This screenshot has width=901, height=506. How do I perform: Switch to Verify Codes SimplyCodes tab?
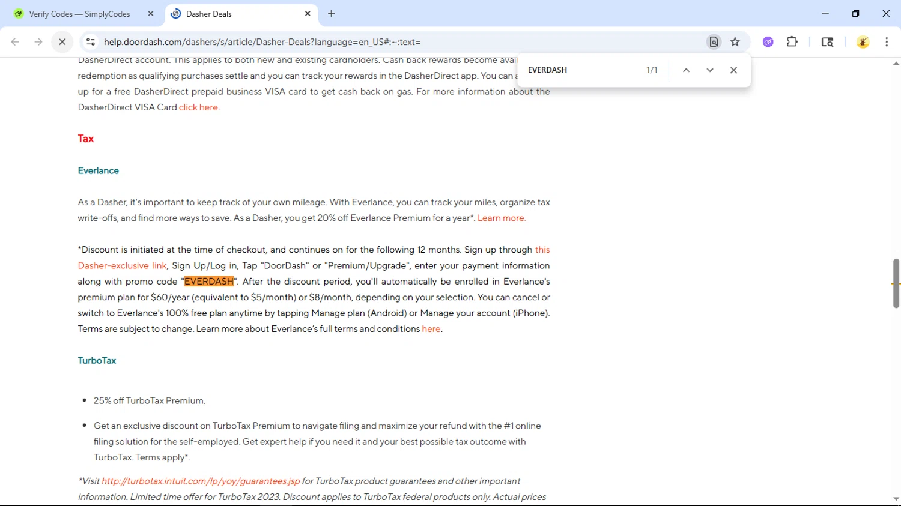80,14
